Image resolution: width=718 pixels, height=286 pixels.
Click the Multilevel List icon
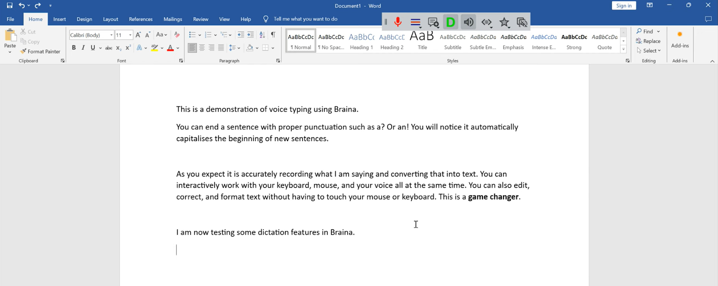point(223,35)
